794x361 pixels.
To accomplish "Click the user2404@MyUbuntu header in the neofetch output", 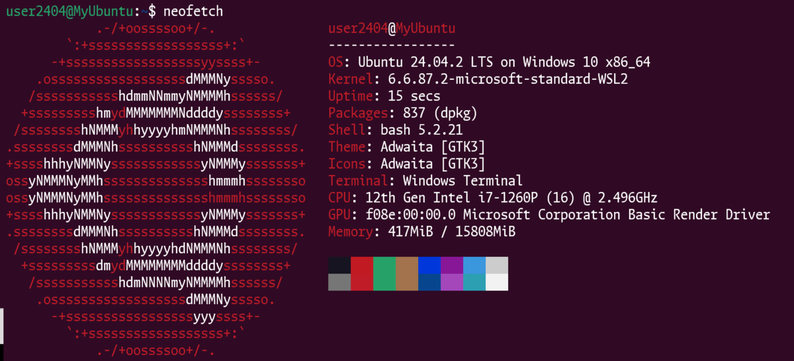I will pyautogui.click(x=392, y=28).
